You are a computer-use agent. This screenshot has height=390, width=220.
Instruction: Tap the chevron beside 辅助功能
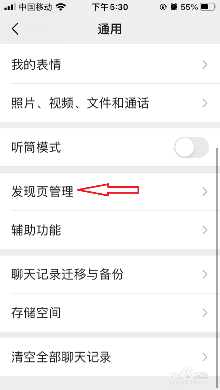(205, 230)
